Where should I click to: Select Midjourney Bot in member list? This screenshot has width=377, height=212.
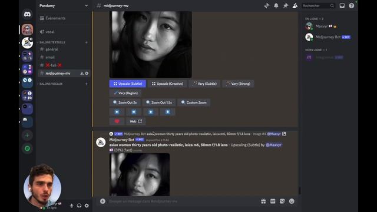(x=328, y=37)
